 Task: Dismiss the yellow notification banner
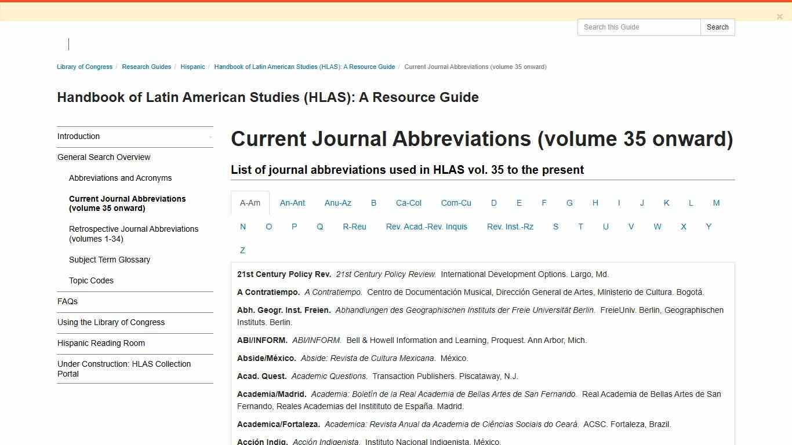click(x=779, y=16)
